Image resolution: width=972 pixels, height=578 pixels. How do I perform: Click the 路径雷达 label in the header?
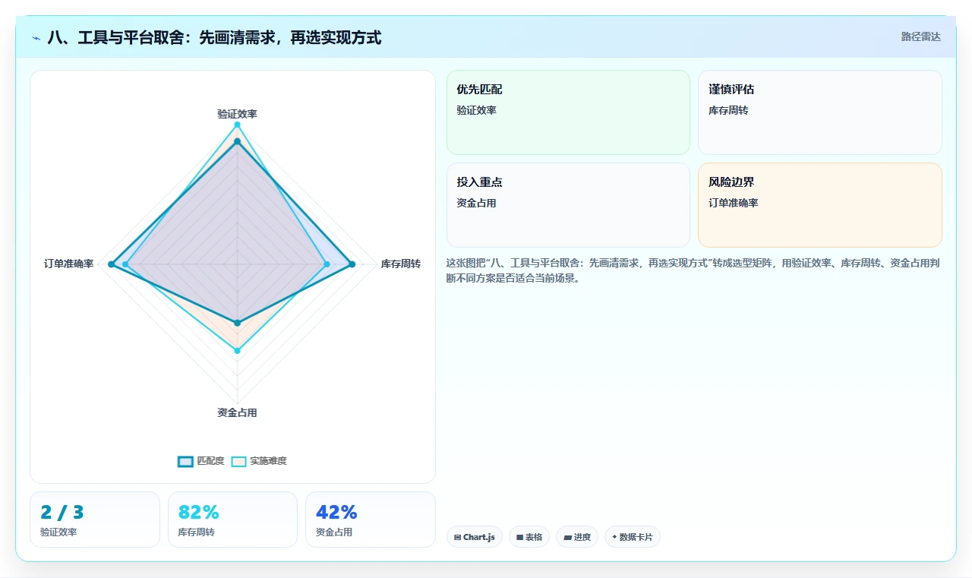pyautogui.click(x=920, y=36)
